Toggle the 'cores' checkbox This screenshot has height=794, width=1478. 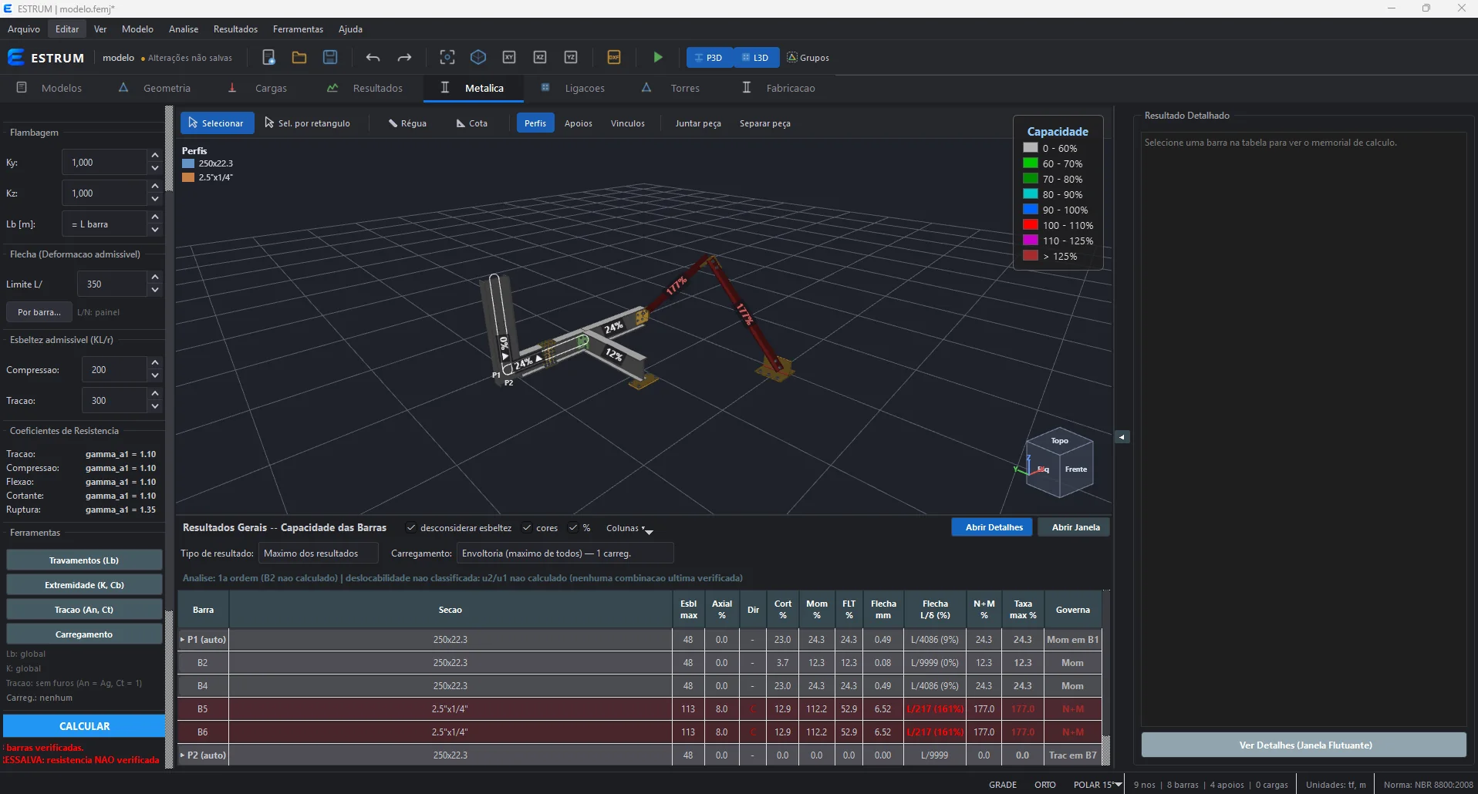pyautogui.click(x=527, y=528)
